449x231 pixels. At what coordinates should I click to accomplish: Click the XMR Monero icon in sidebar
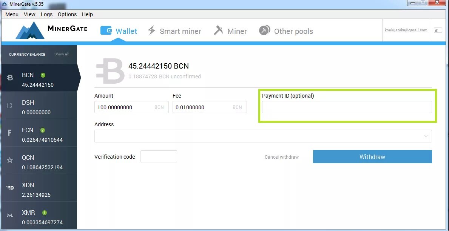click(x=10, y=215)
